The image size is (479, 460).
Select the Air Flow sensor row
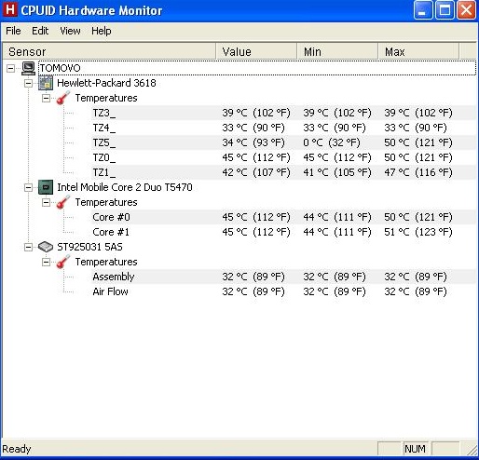coord(284,291)
